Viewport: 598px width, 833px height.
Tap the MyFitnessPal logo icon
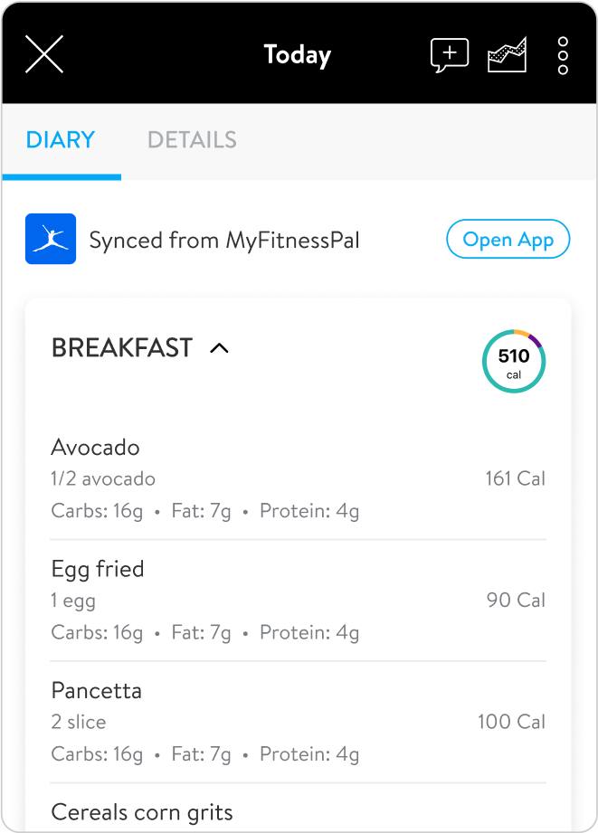point(51,239)
